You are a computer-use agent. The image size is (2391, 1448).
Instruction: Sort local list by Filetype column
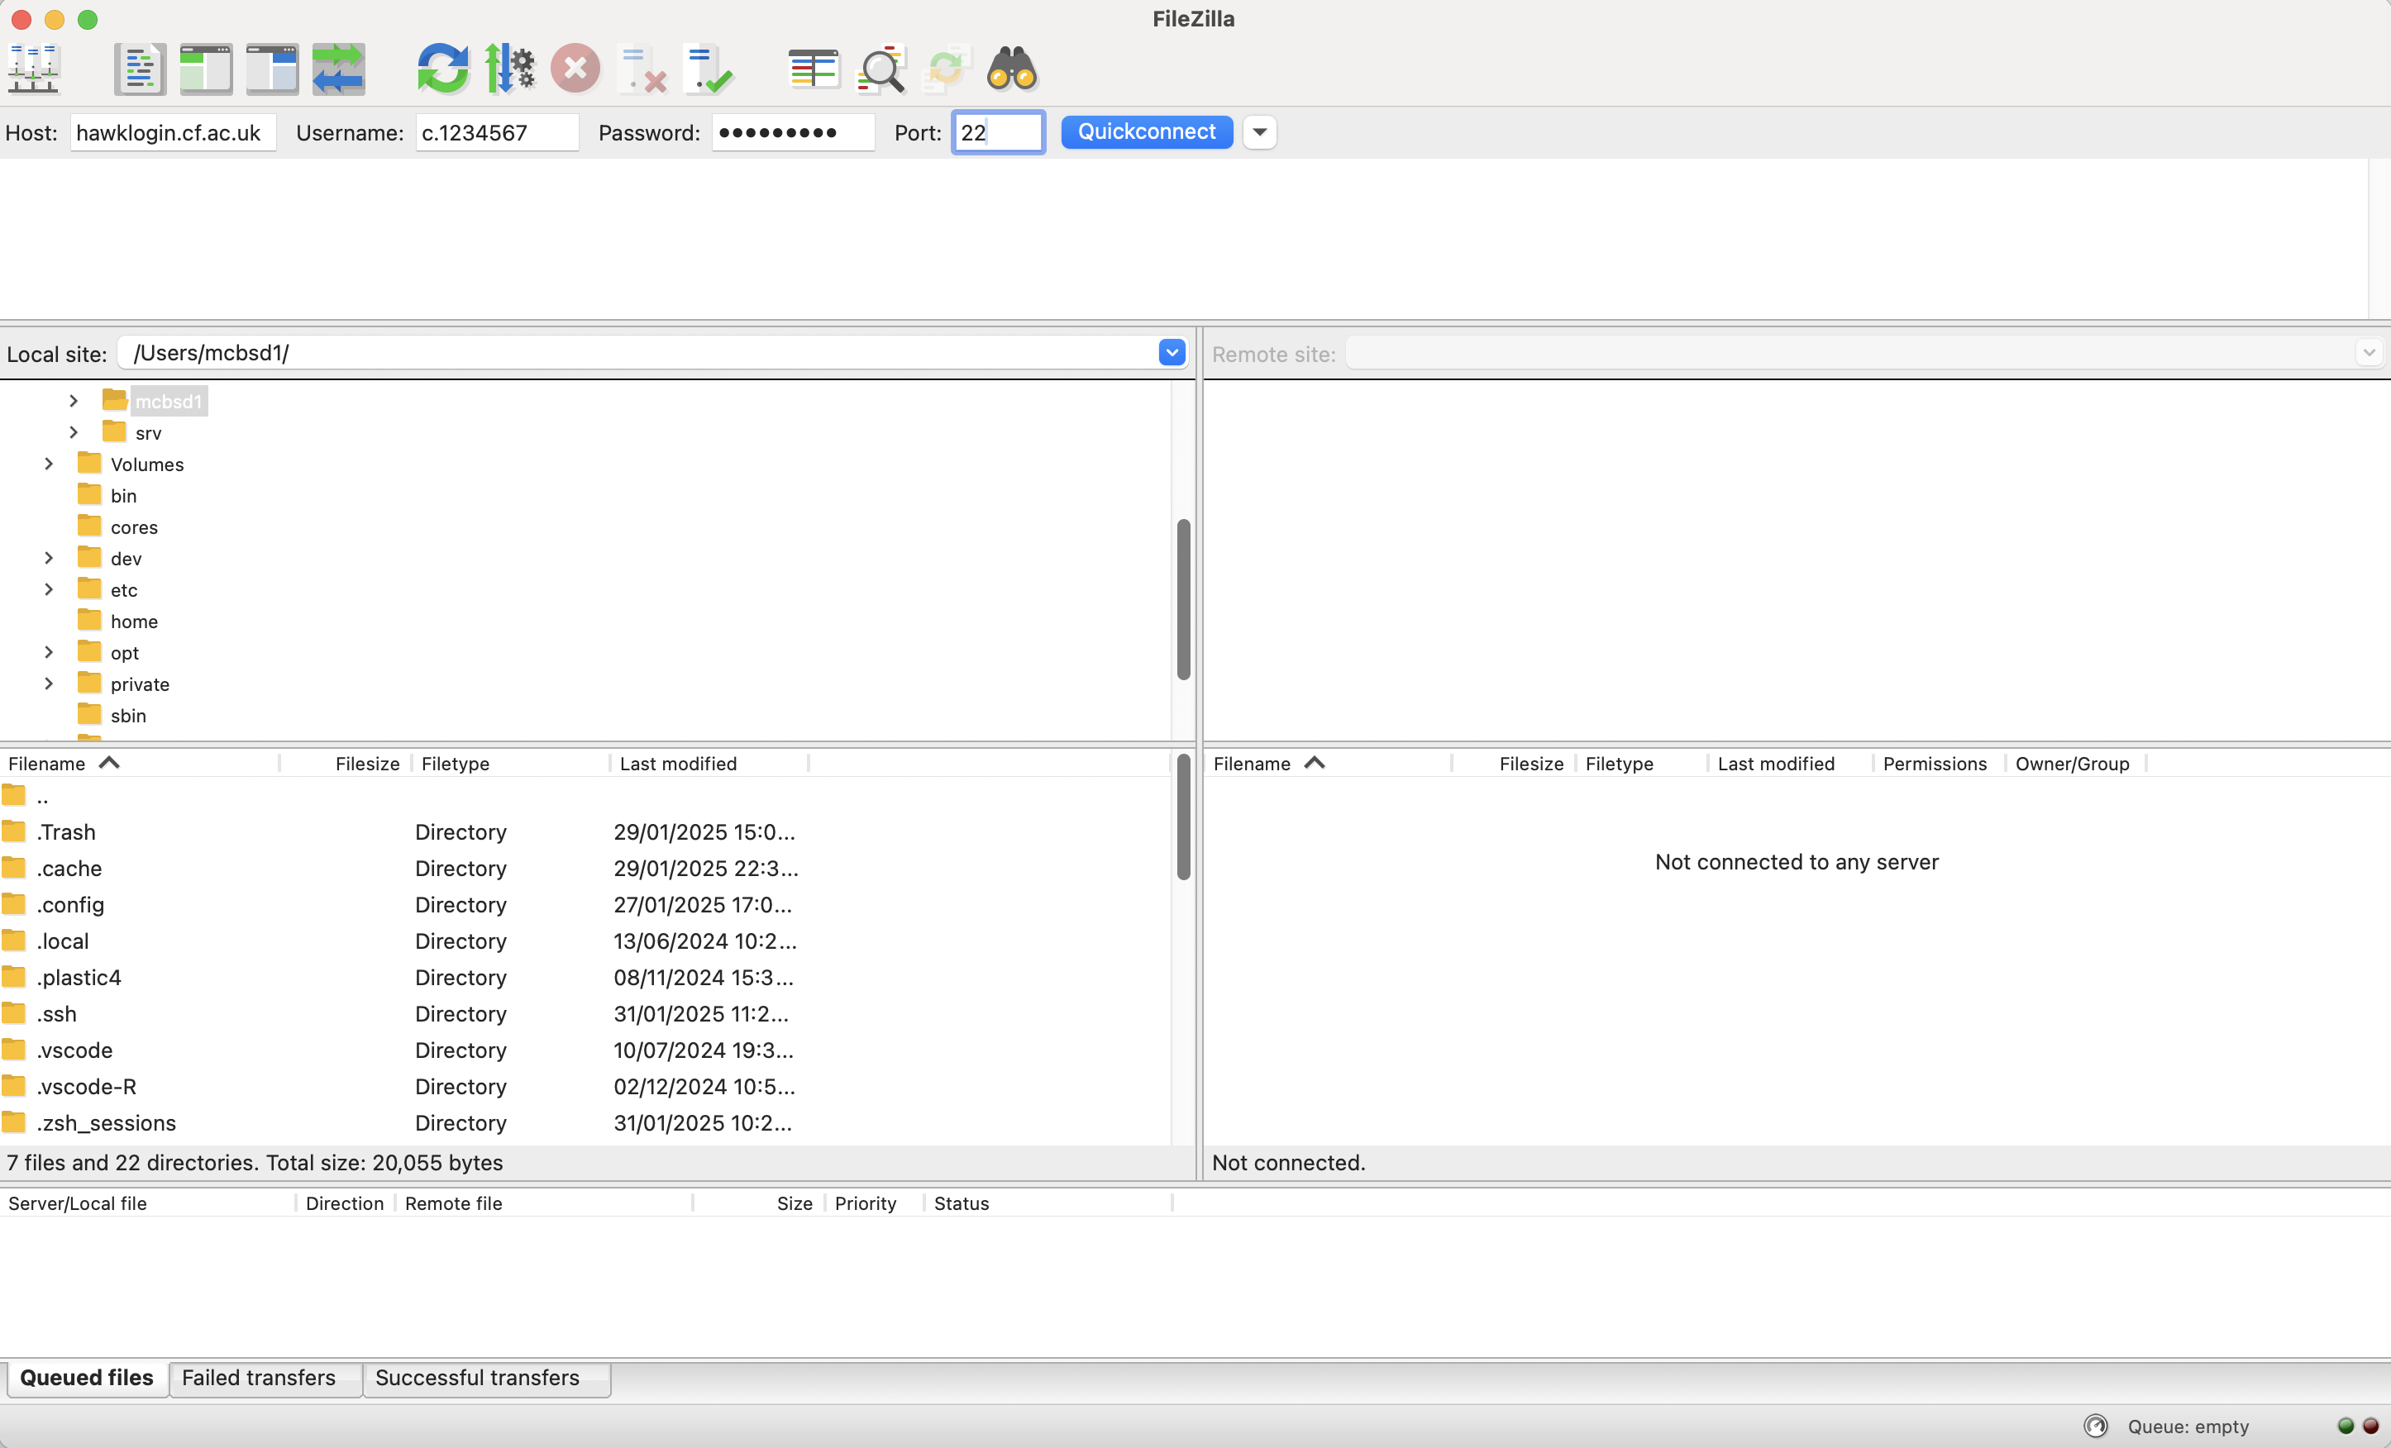click(512, 764)
